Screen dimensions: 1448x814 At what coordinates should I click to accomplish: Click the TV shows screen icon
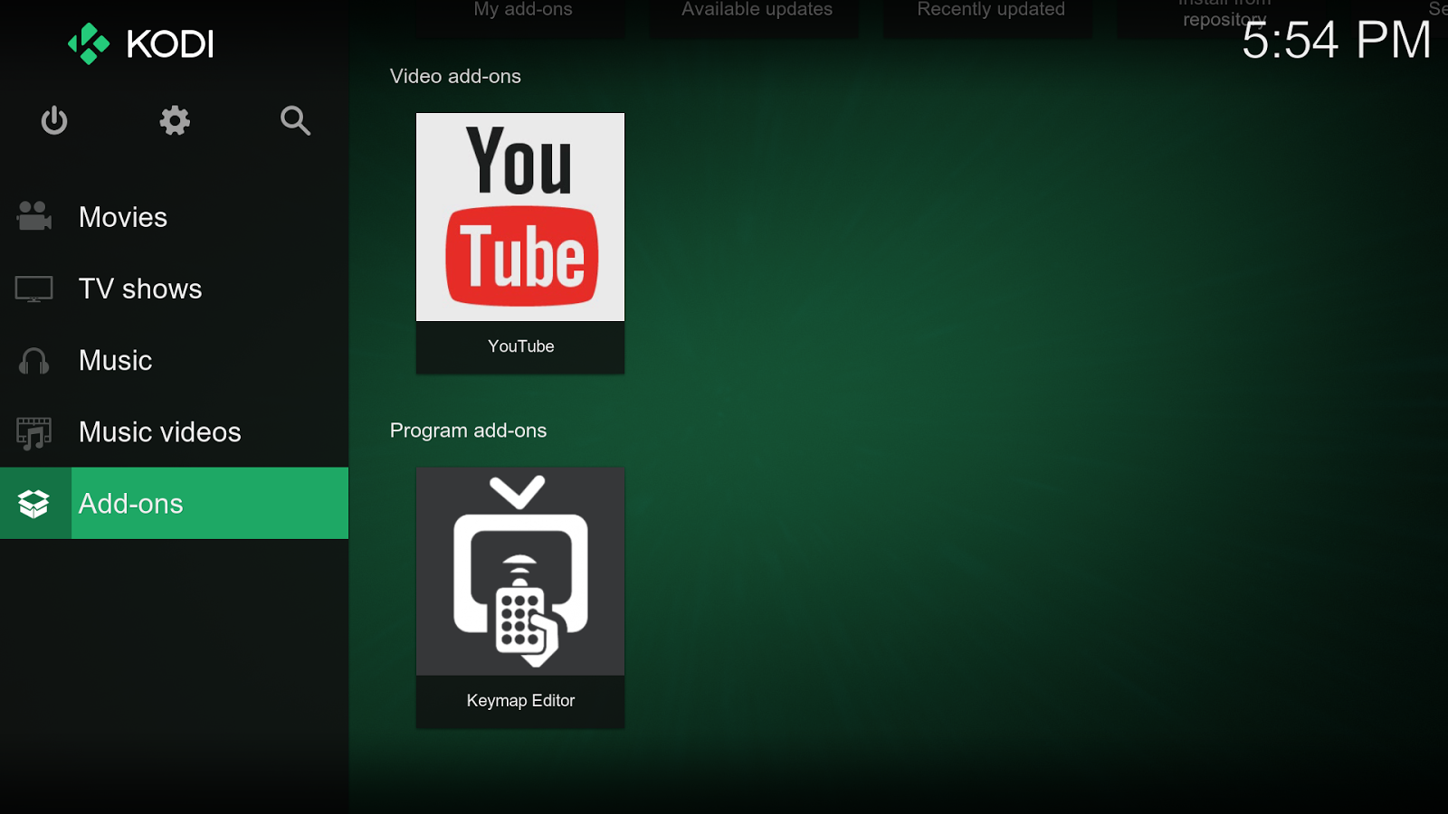pyautogui.click(x=34, y=289)
